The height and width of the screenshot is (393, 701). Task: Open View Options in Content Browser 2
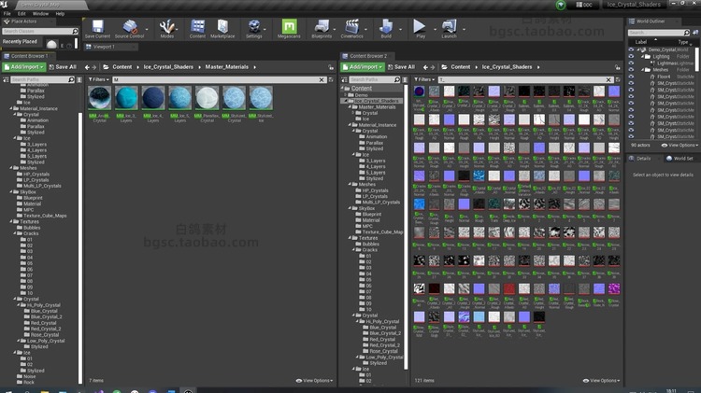click(x=601, y=381)
